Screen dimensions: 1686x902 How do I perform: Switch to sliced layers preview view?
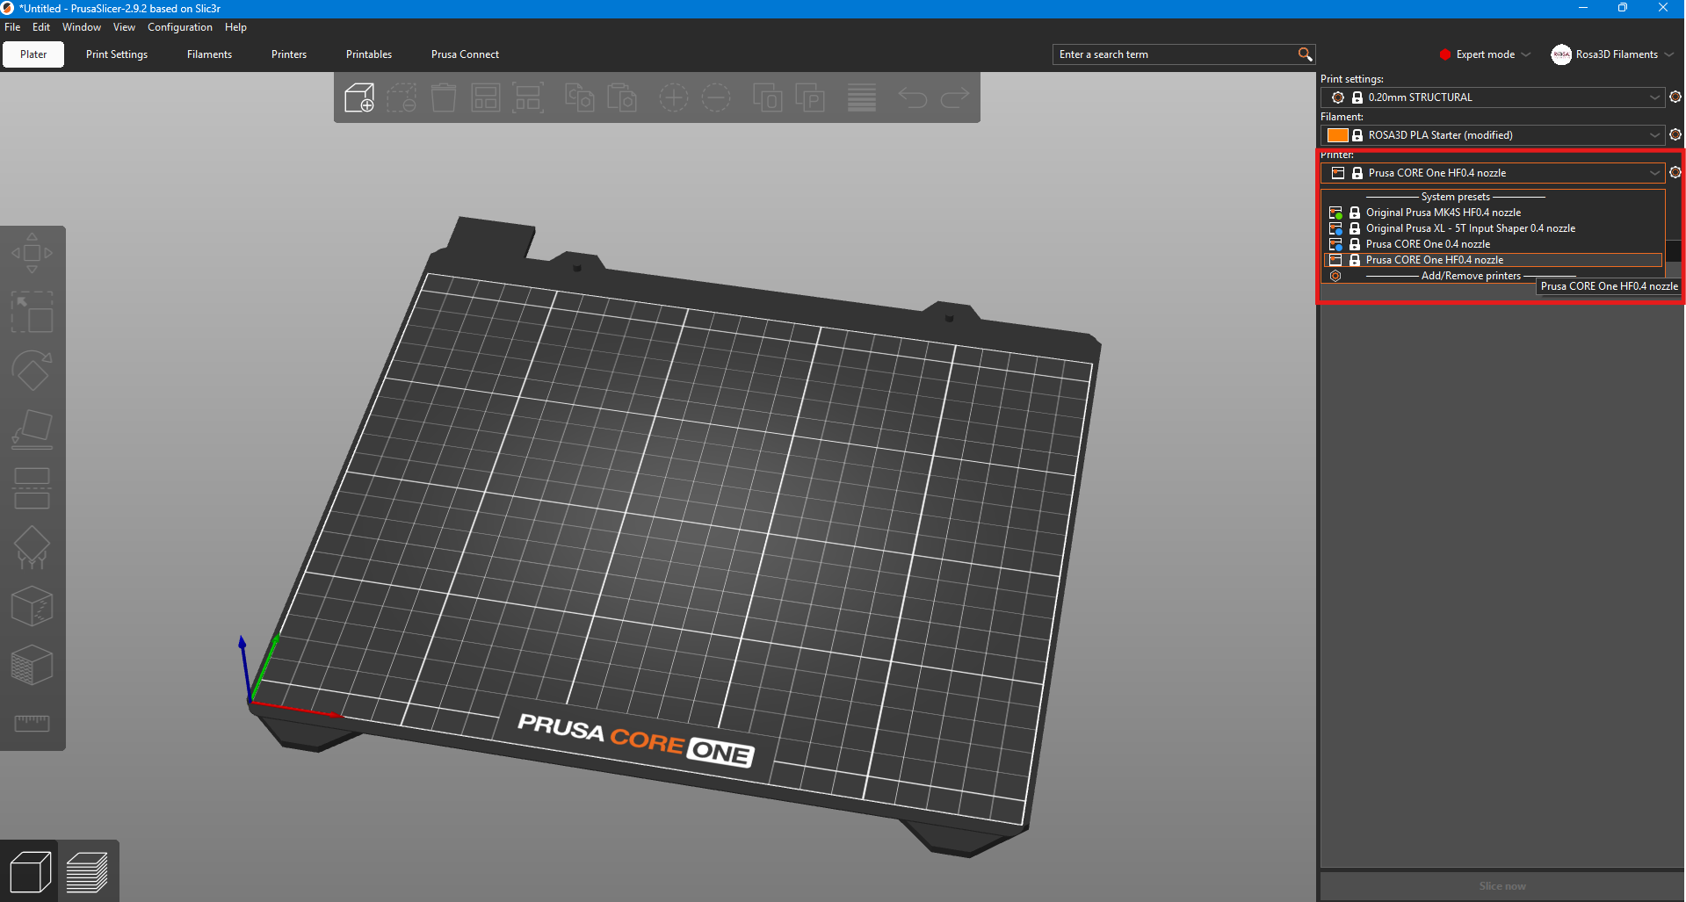pyautogui.click(x=88, y=872)
